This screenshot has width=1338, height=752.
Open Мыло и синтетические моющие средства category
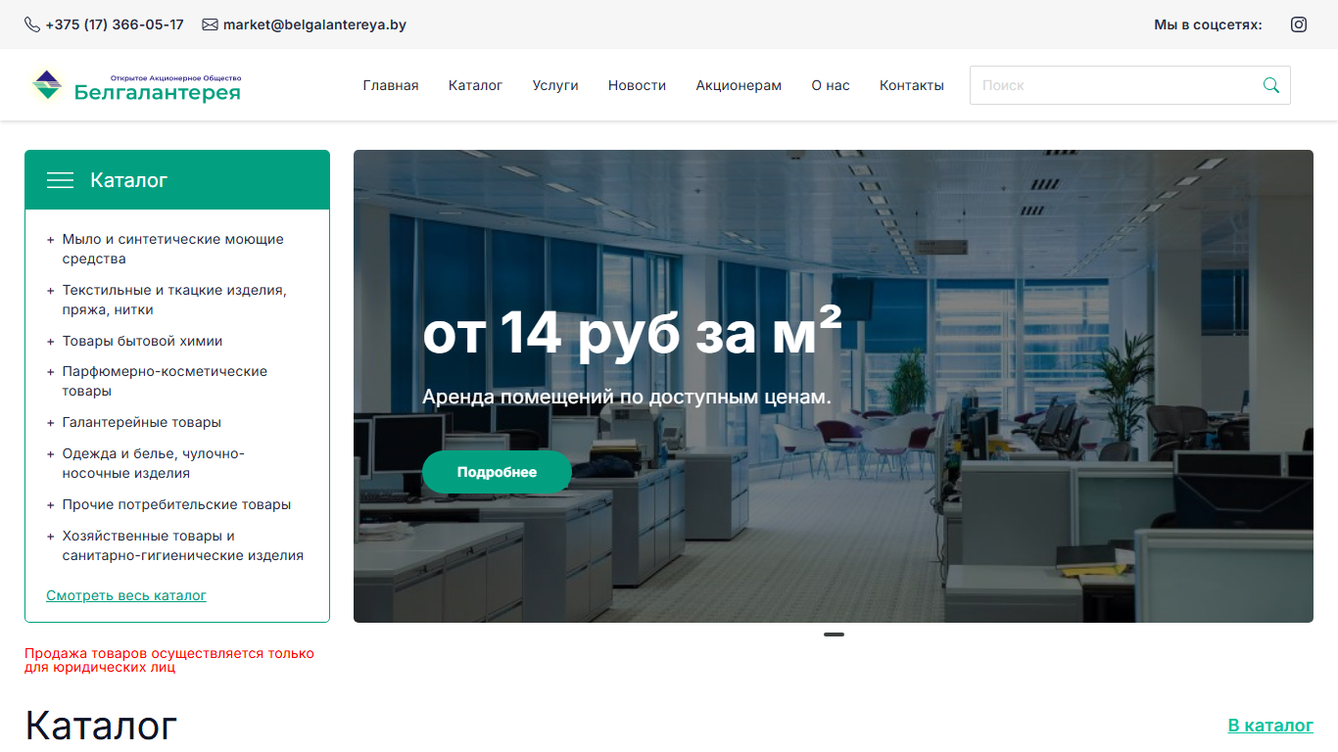point(173,249)
